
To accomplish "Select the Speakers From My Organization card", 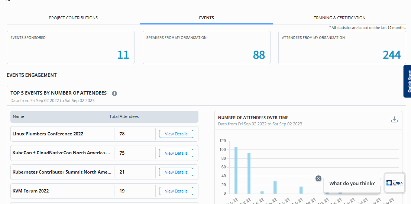I will pyautogui.click(x=206, y=47).
